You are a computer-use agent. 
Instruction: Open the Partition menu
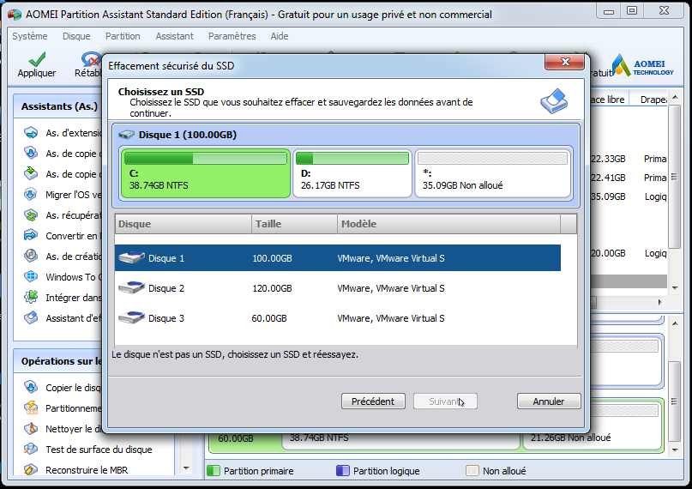[123, 36]
